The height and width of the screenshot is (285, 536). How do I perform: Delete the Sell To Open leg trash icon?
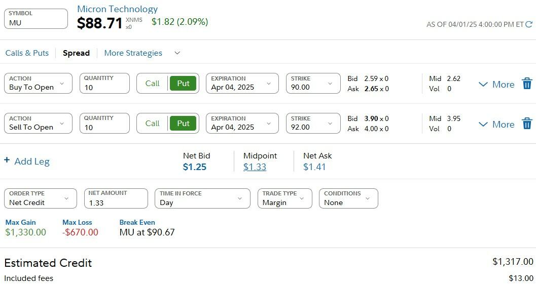tap(527, 124)
